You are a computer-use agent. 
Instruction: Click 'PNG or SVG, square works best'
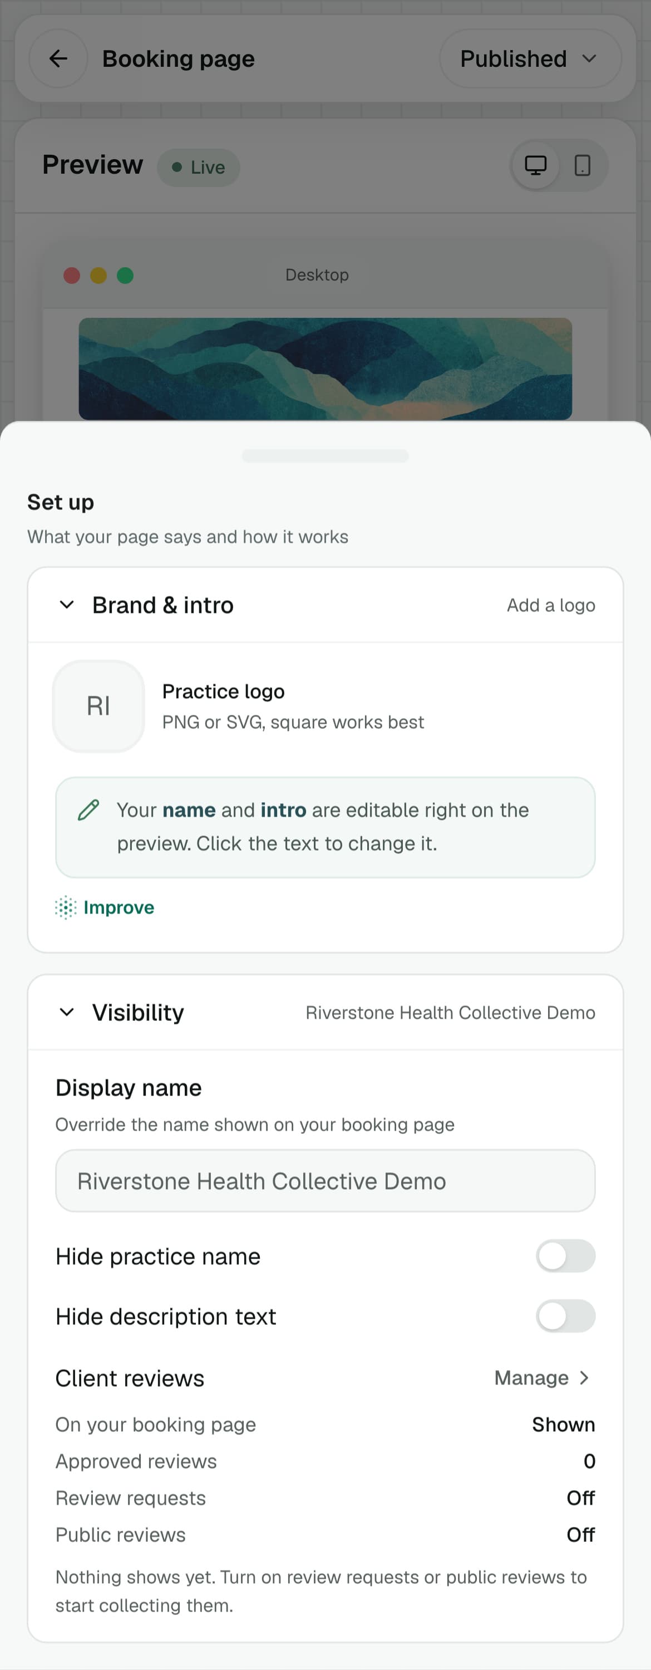(x=293, y=722)
